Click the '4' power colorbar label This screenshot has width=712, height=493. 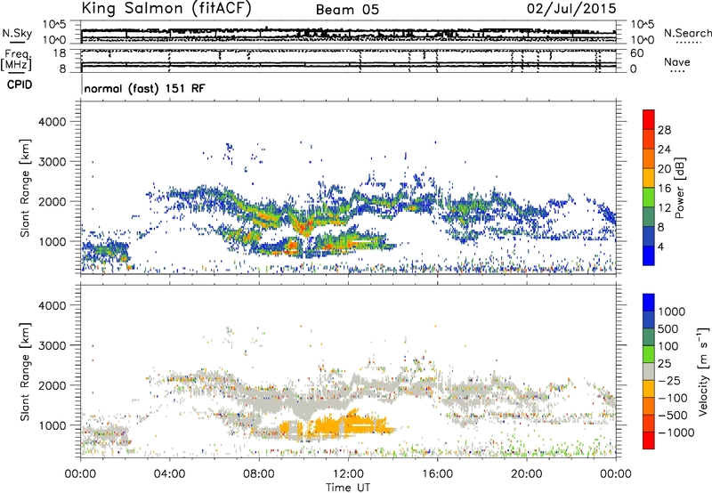pyautogui.click(x=660, y=246)
